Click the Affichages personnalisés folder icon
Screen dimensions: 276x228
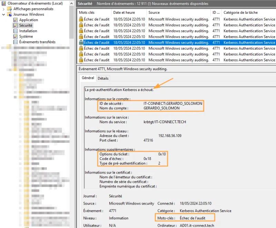(10, 9)
